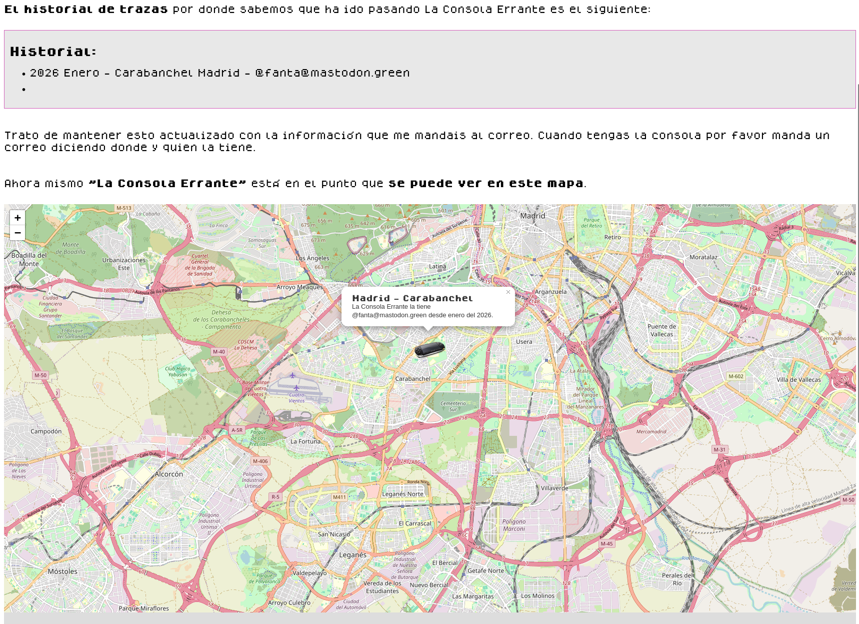Click the M-40 road shield
The image size is (859, 624).
coord(219,352)
